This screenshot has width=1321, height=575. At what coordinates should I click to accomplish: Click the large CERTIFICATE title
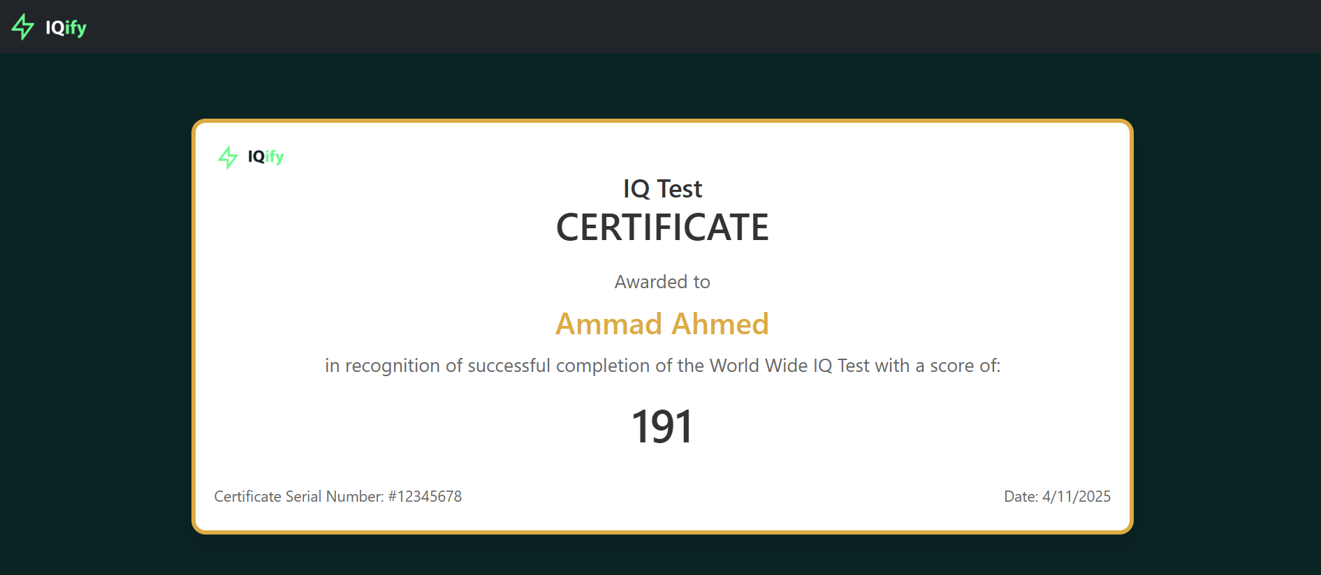click(x=662, y=227)
